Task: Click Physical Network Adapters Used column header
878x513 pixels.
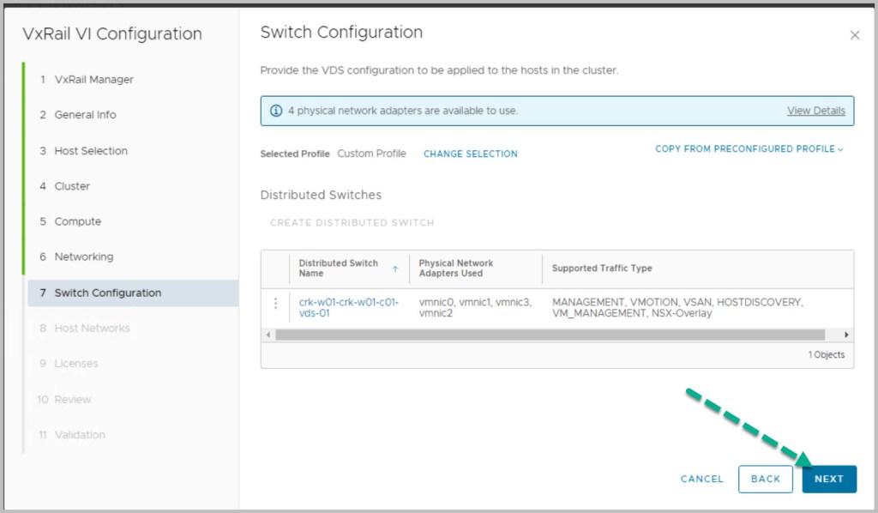Action: coord(456,269)
